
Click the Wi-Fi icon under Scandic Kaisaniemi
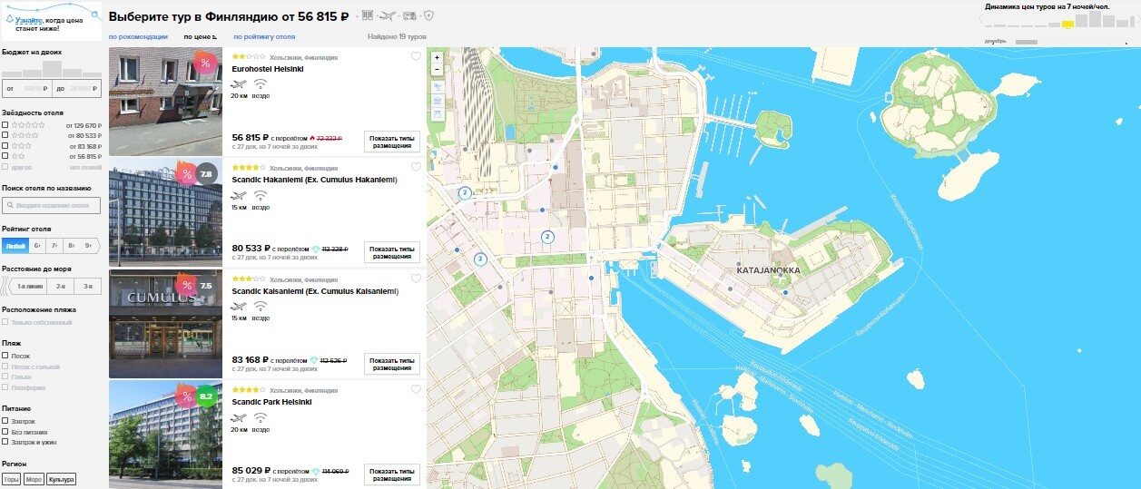pos(261,307)
